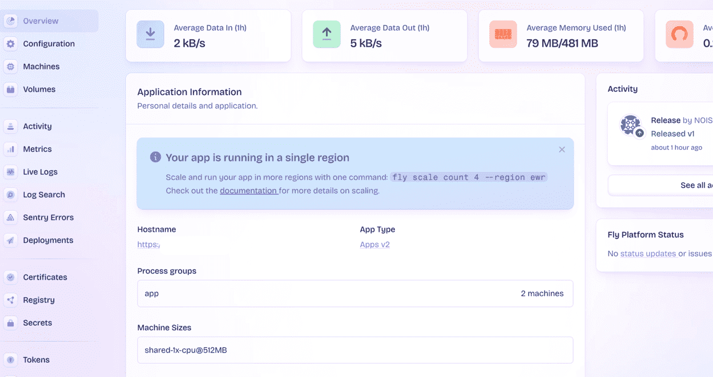The width and height of the screenshot is (713, 377).
Task: Click the Overview pie-chart icon in sidebar
Action: click(x=10, y=21)
